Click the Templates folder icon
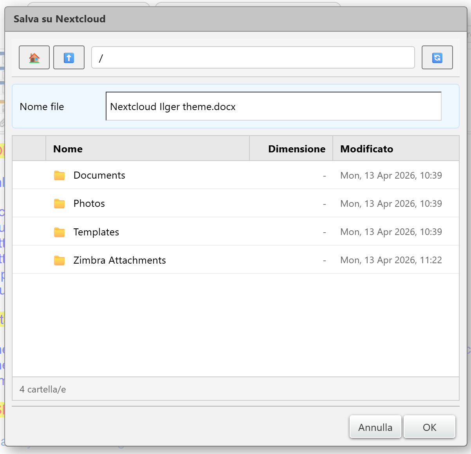 (x=60, y=232)
